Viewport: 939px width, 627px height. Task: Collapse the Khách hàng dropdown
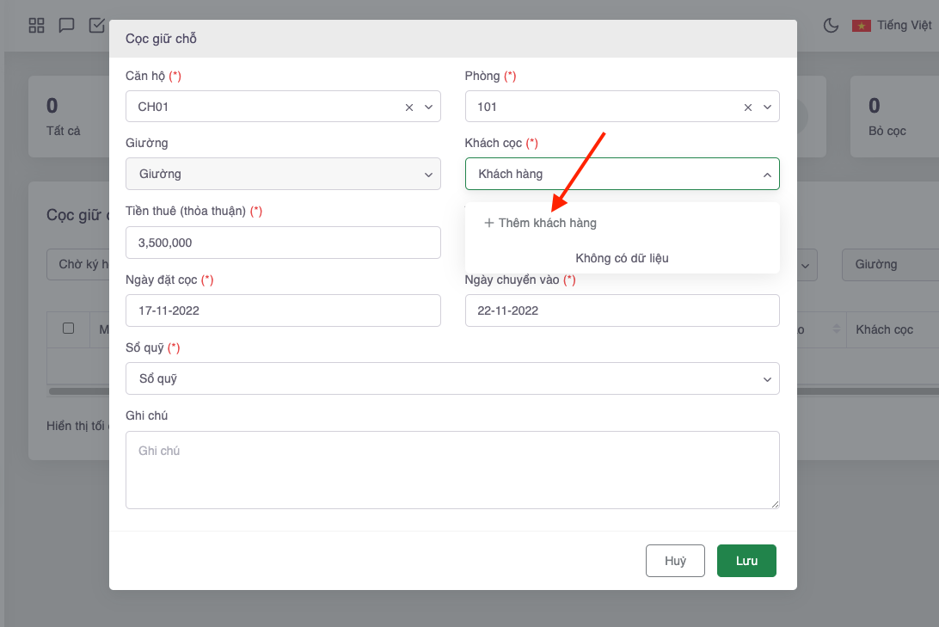click(x=767, y=175)
